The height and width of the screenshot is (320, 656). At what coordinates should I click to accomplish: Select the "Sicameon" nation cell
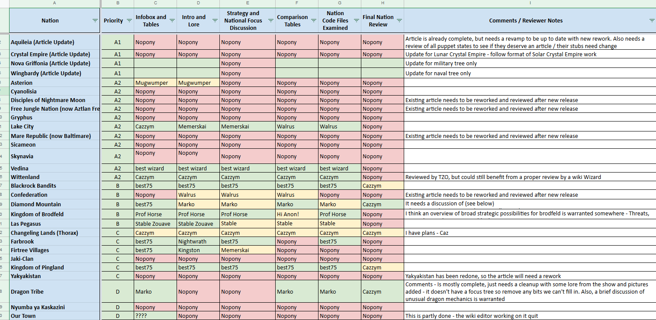pyautogui.click(x=55, y=145)
